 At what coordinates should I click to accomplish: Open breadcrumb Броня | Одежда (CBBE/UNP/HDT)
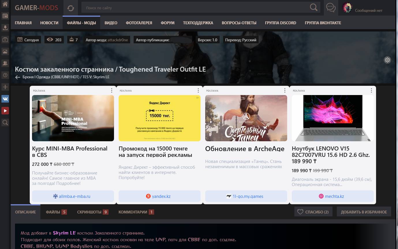(x=51, y=77)
